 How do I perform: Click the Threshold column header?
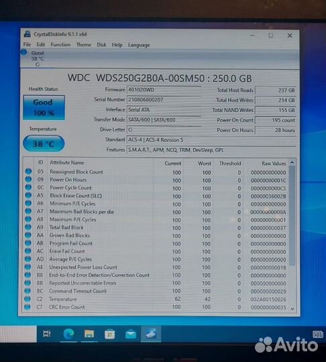pyautogui.click(x=230, y=164)
